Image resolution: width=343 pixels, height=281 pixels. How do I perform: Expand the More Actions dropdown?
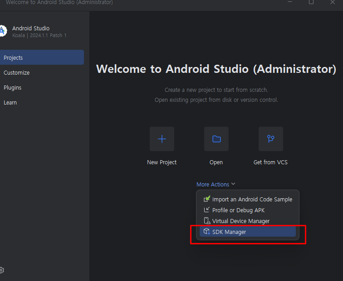coord(216,184)
